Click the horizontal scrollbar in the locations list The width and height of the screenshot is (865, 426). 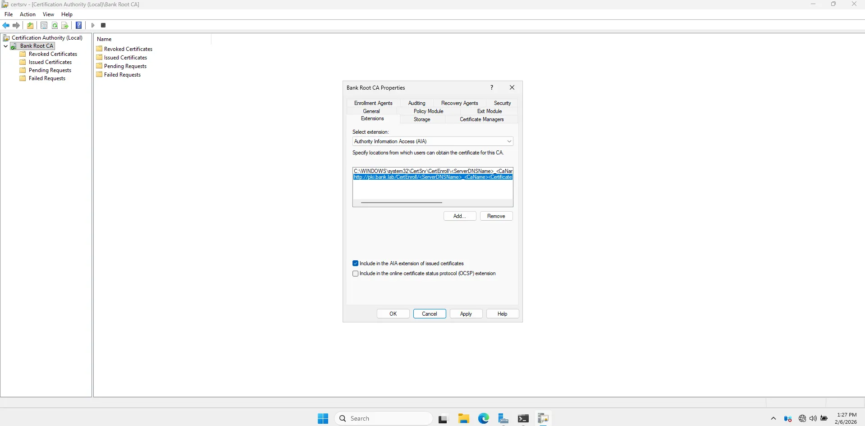tap(402, 203)
